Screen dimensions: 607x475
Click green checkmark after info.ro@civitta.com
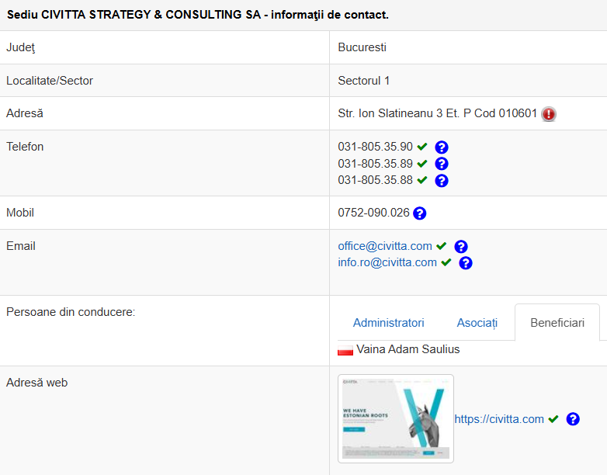(x=446, y=262)
